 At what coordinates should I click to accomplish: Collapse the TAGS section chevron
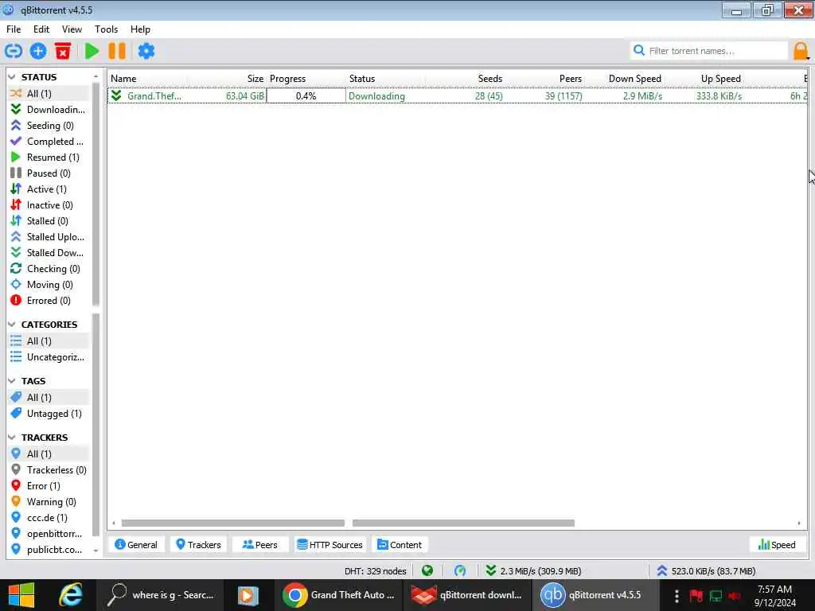[12, 381]
